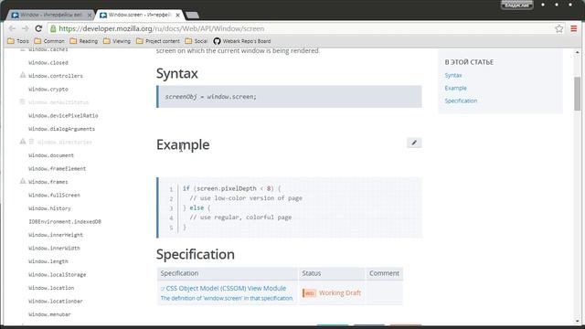The height and width of the screenshot is (329, 585).
Task: Switch to the first Window tab
Action: pyautogui.click(x=50, y=15)
